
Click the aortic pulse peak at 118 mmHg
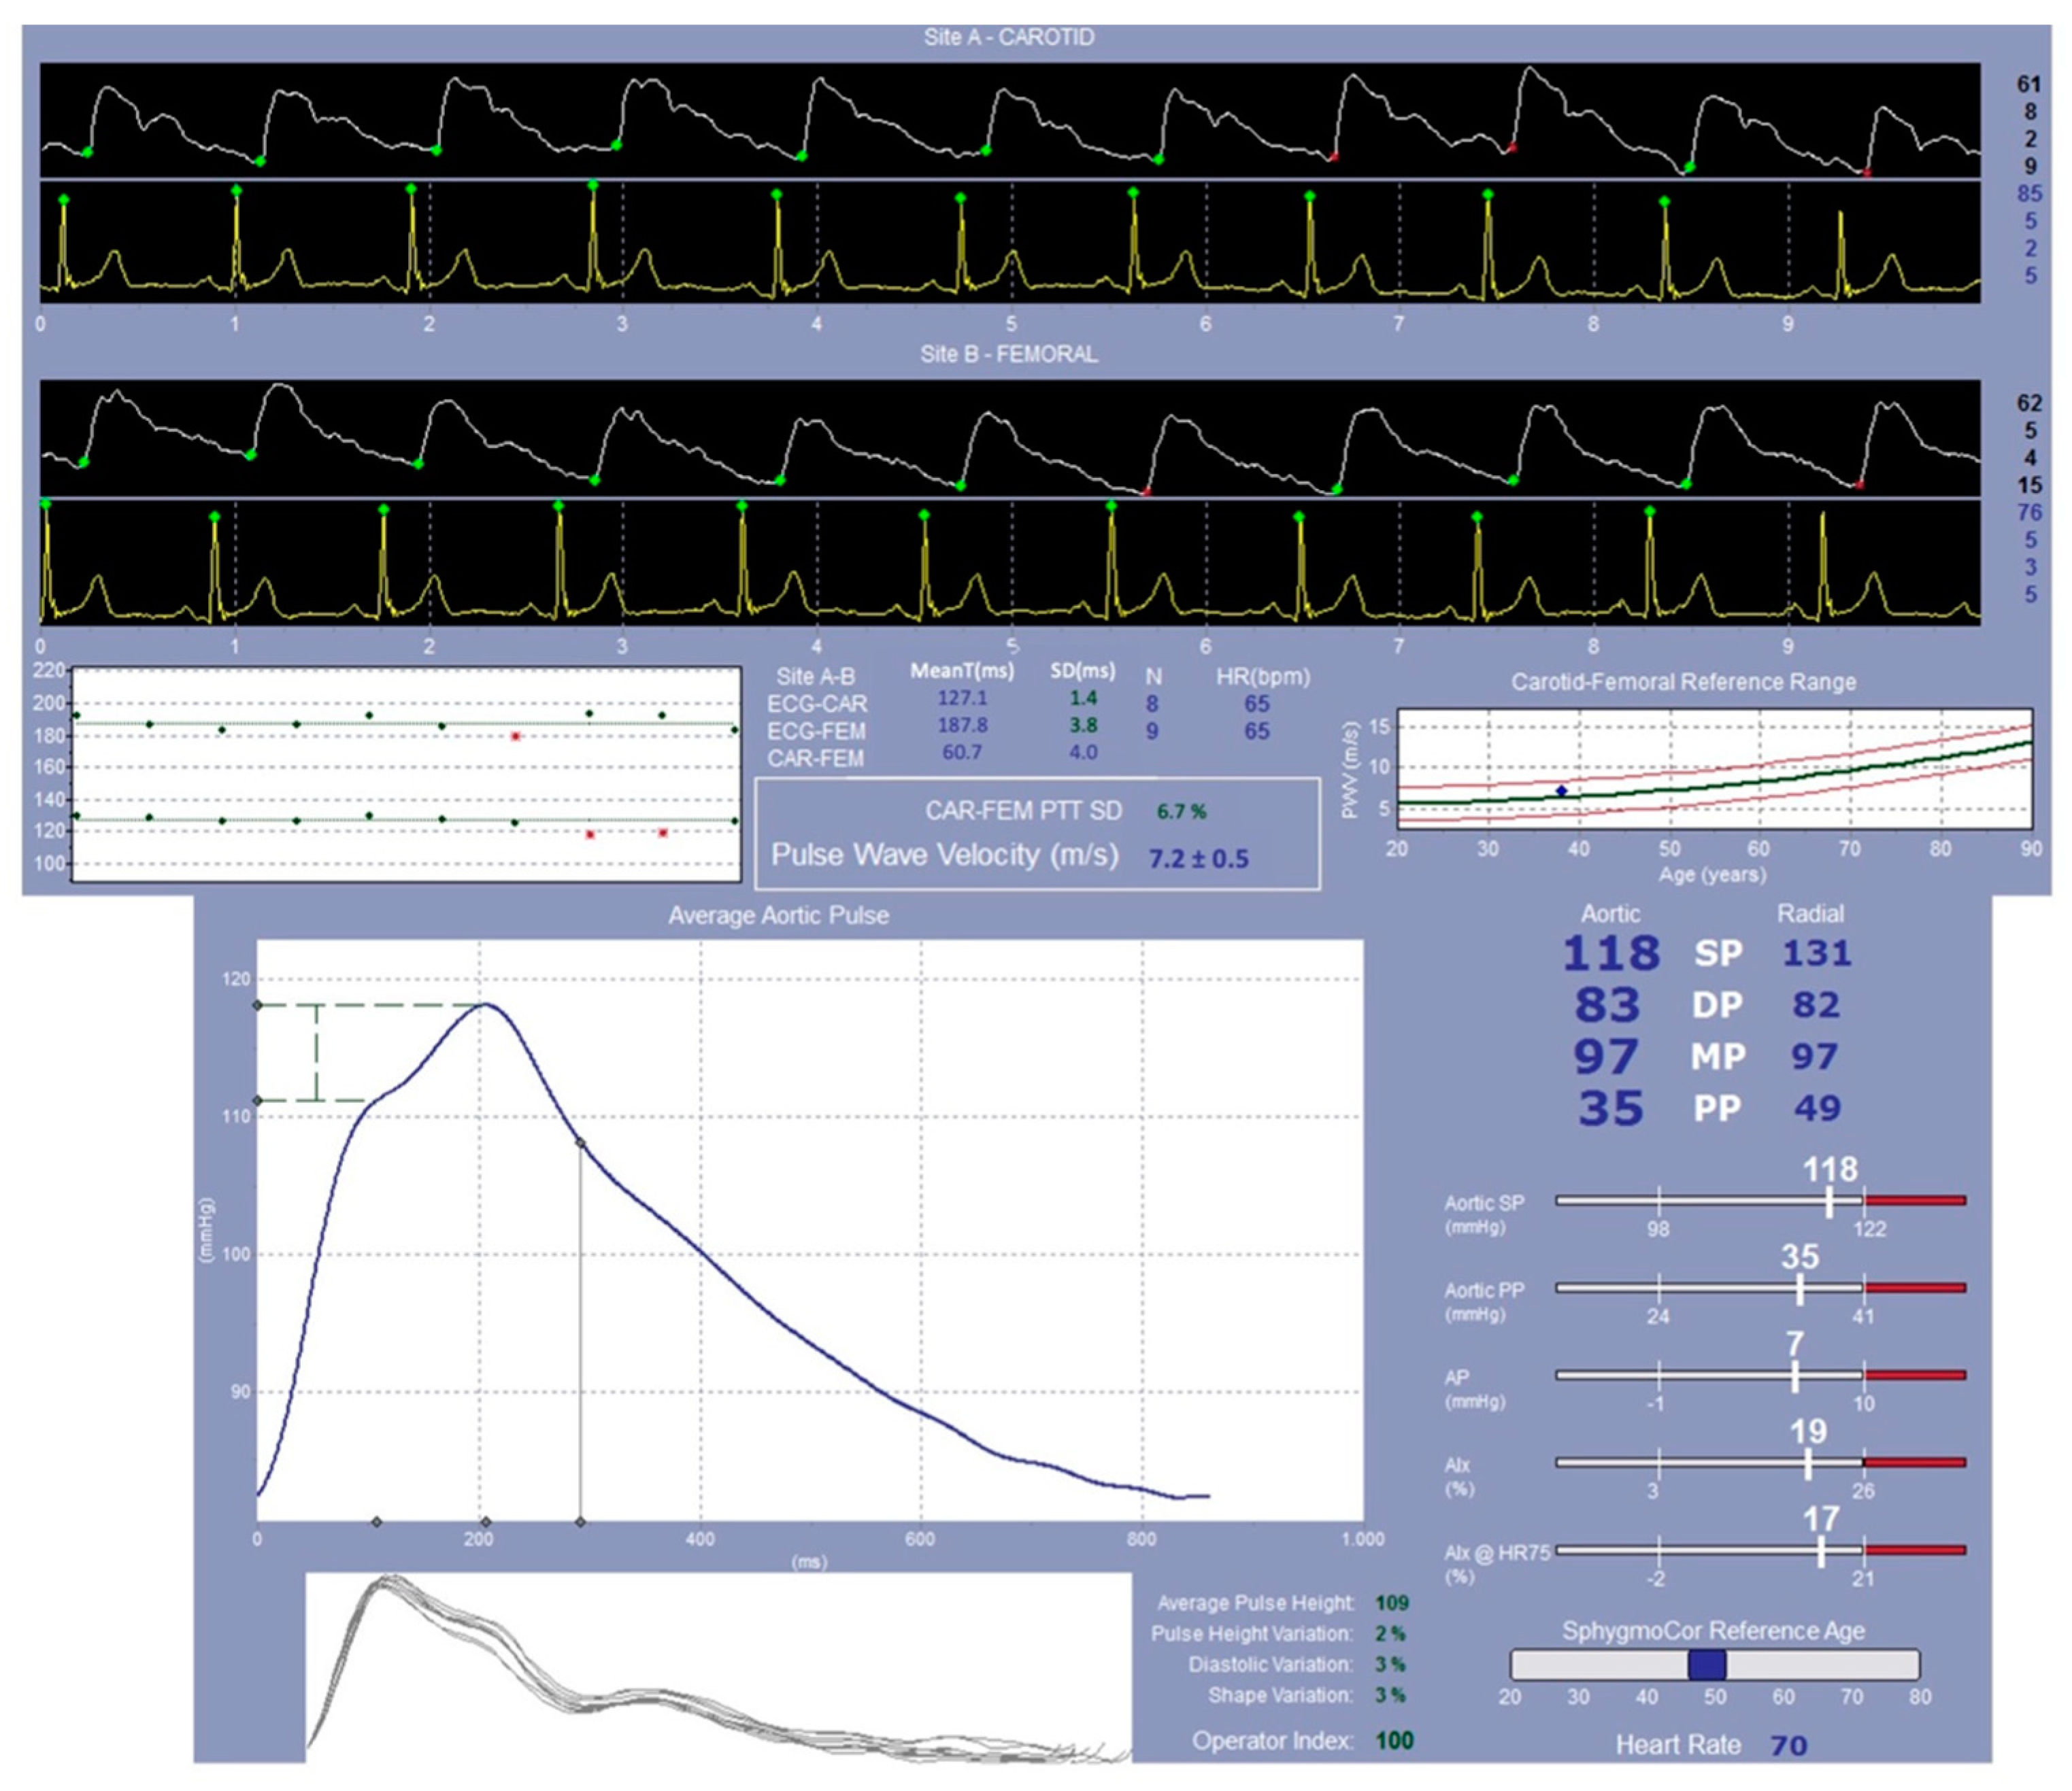[x=485, y=1004]
